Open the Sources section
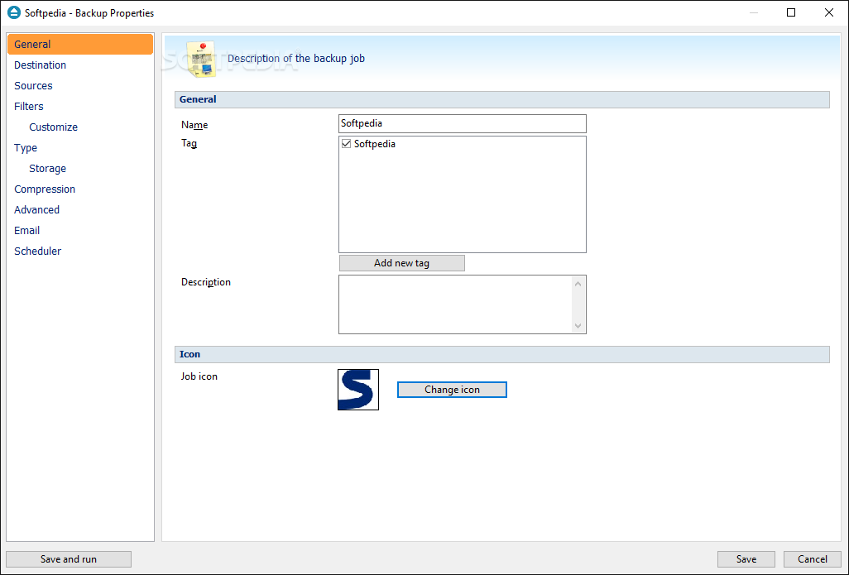Image resolution: width=849 pixels, height=575 pixels. coord(33,85)
